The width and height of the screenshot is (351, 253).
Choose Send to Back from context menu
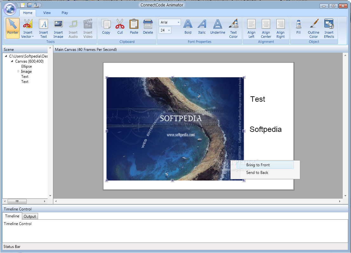coord(257,173)
